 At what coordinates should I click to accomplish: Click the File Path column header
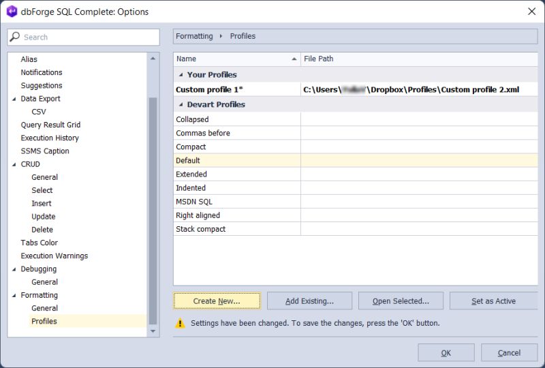coord(419,59)
